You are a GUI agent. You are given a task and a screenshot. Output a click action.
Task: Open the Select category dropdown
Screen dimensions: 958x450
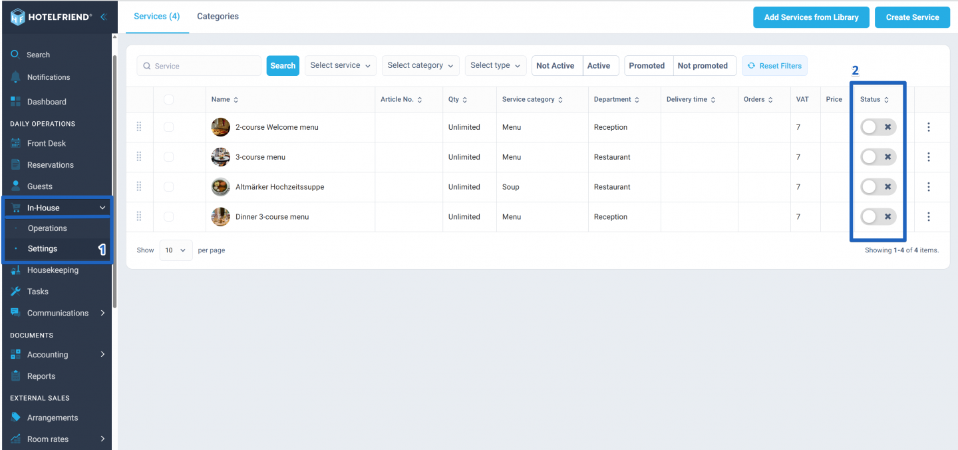click(x=420, y=65)
